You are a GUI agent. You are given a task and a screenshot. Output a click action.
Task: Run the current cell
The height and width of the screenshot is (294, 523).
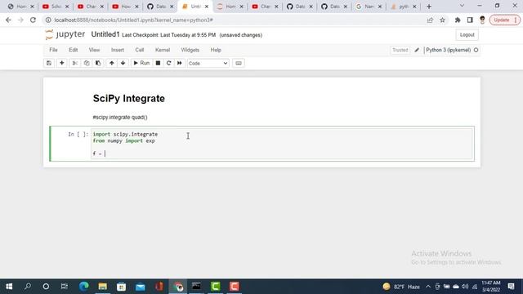(x=141, y=63)
